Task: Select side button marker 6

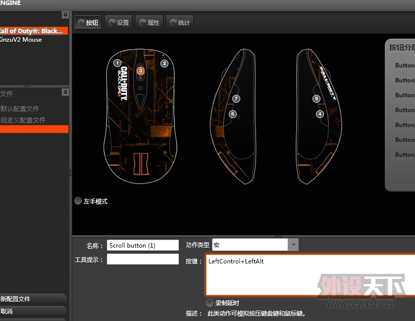Action: (233, 114)
